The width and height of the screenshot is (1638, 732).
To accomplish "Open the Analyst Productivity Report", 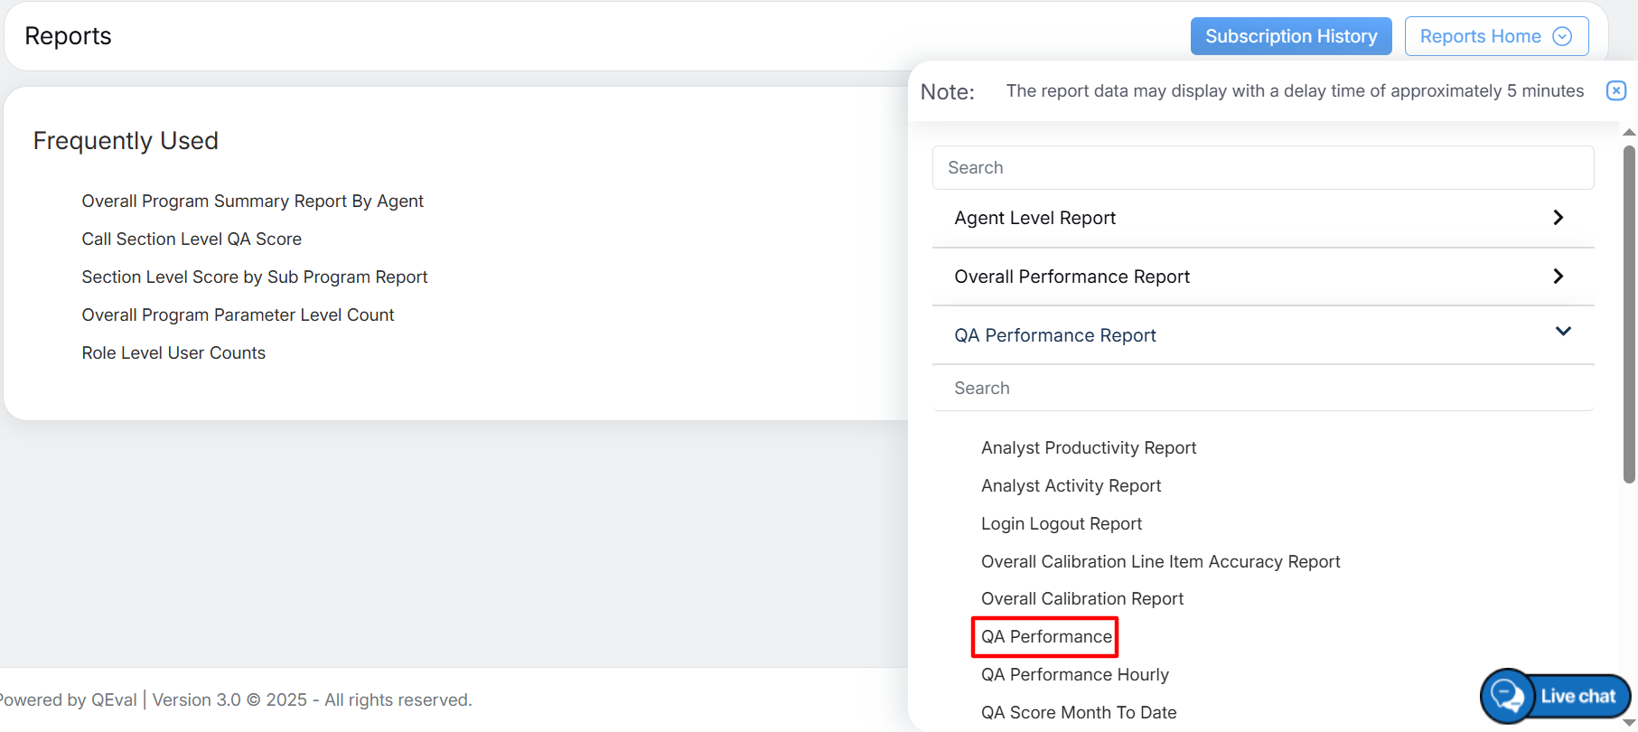I will [x=1088, y=448].
